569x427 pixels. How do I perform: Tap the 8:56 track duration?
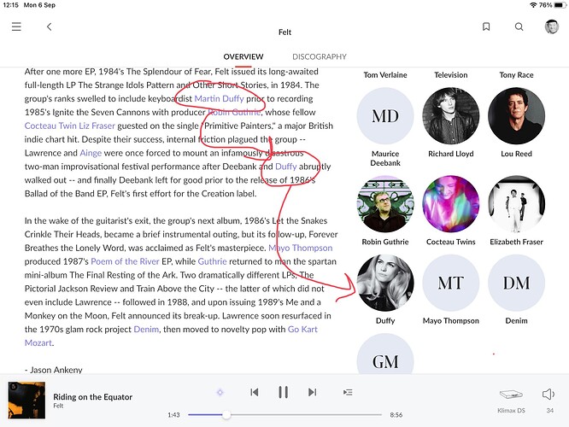coord(396,415)
